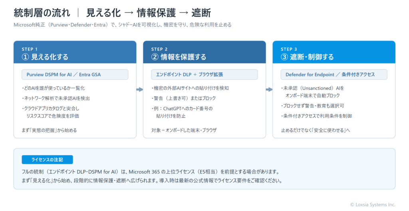Click the Defender for Endpoint / 条件付きアクセス box
The image size is (409, 211).
coord(334,75)
